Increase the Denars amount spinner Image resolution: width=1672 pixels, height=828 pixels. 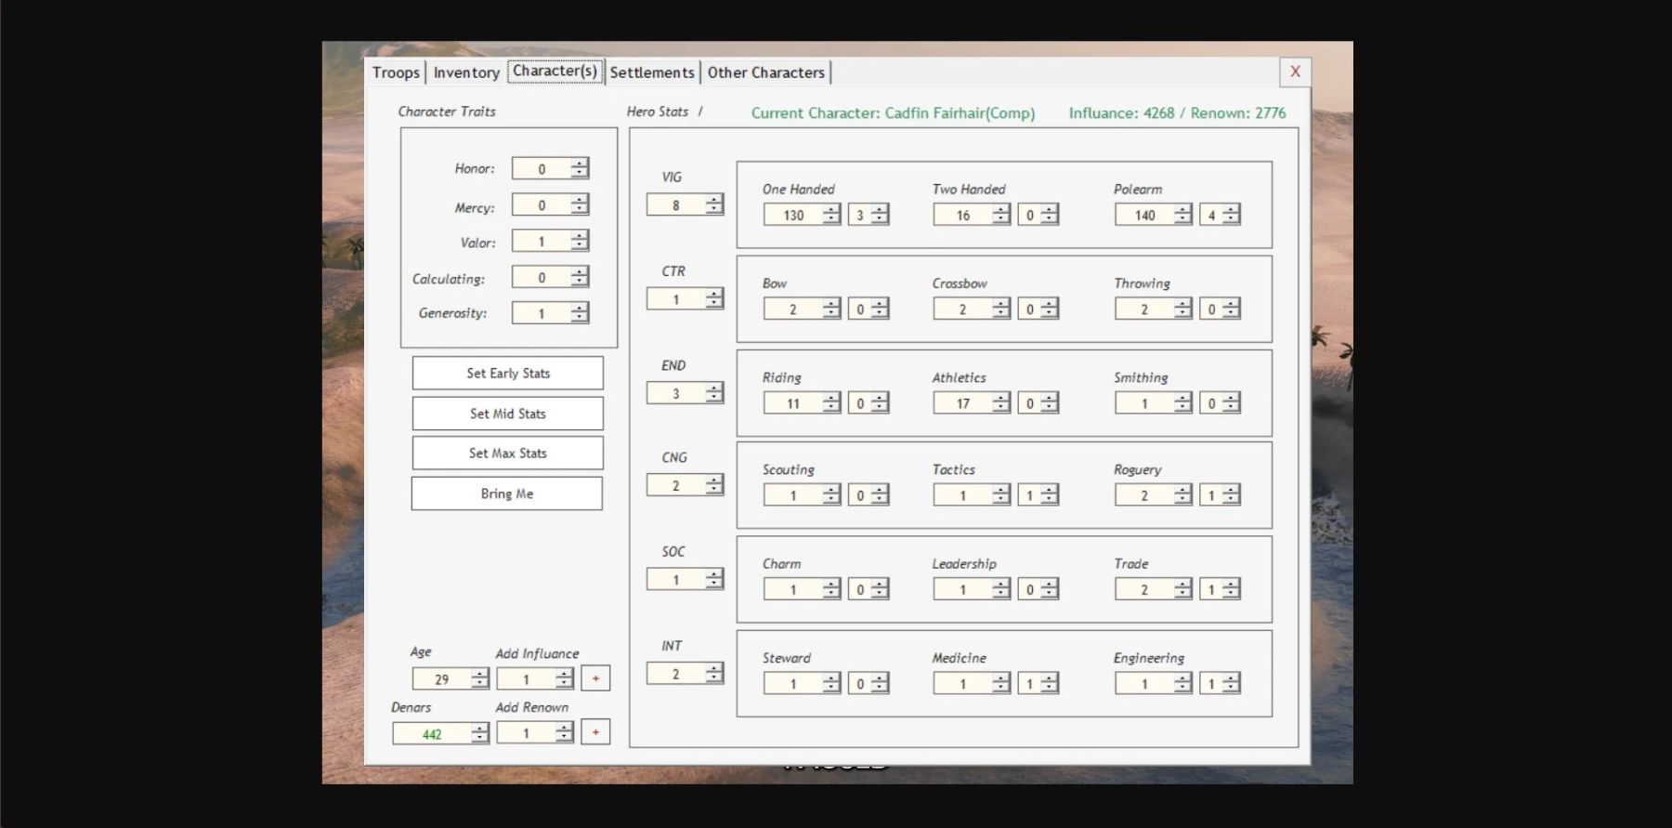[x=479, y=729]
